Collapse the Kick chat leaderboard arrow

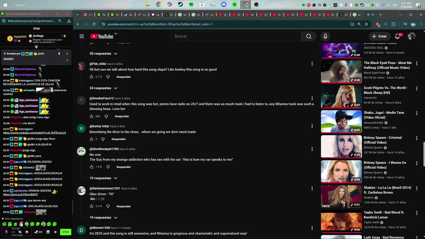(x=36, y=47)
